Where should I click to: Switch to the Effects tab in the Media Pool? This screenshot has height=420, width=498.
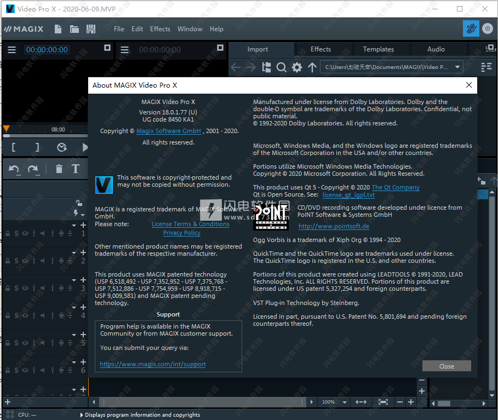click(x=321, y=49)
